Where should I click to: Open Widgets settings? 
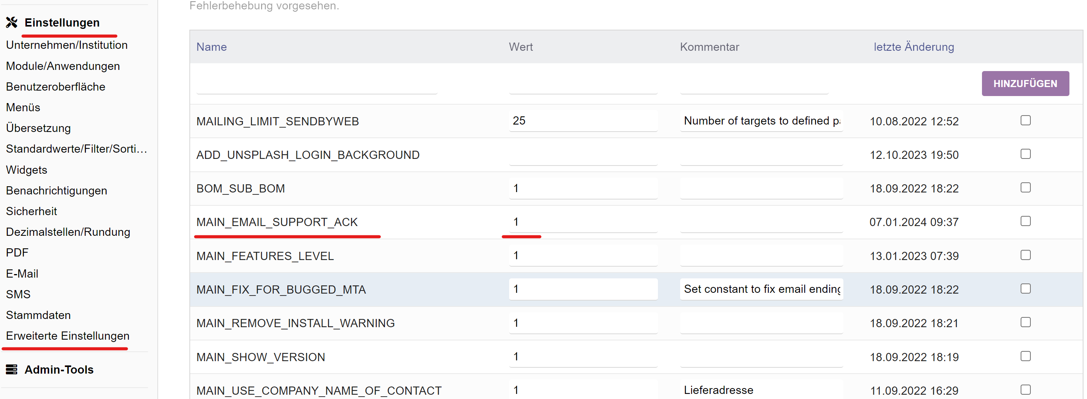(x=27, y=170)
